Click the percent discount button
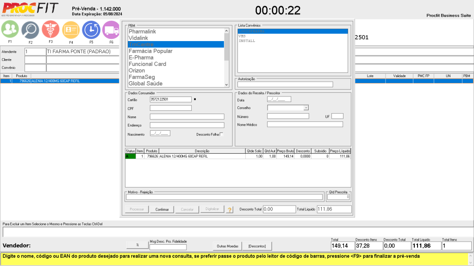This screenshot has height=266, width=474. point(137,245)
